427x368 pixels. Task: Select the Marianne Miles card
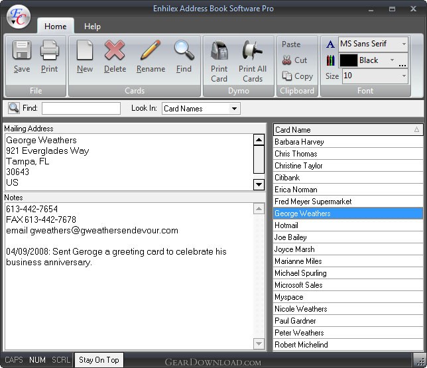348,261
